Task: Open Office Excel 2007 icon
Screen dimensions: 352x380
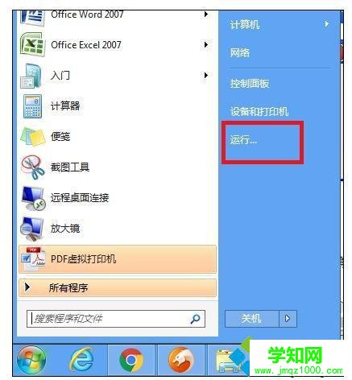Action: tap(32, 45)
